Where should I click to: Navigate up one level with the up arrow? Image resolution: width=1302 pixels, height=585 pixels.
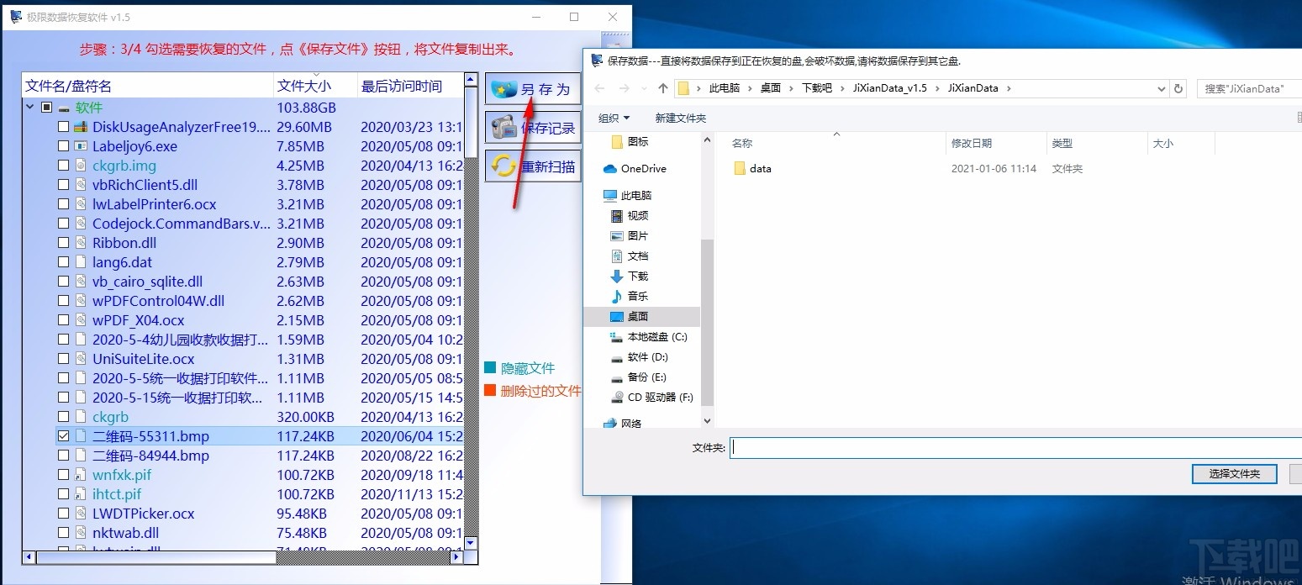tap(662, 87)
